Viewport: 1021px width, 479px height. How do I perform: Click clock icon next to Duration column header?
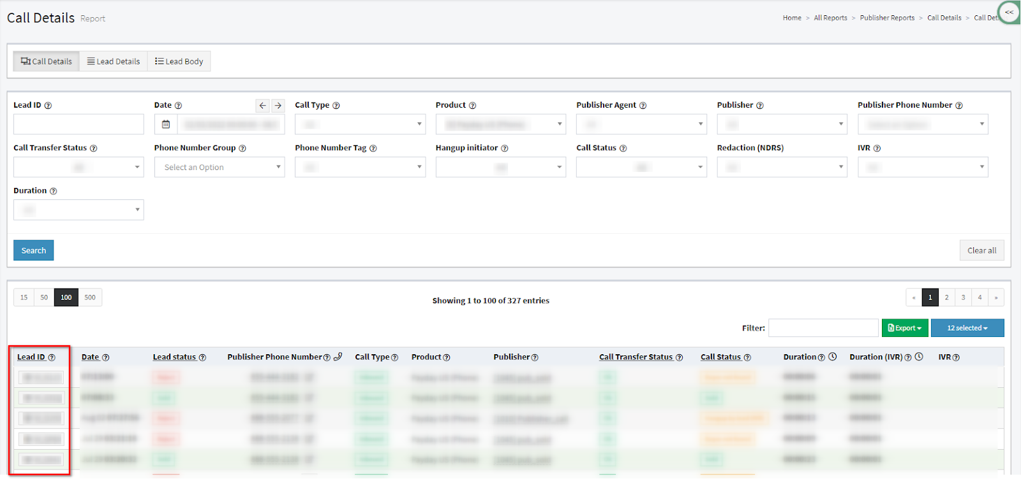pos(833,357)
